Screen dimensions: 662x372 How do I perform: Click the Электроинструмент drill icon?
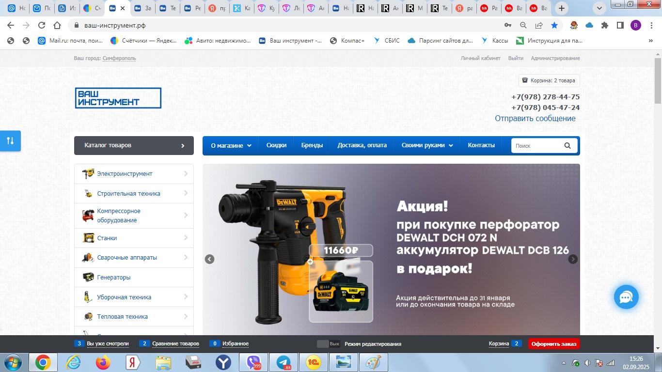(88, 173)
